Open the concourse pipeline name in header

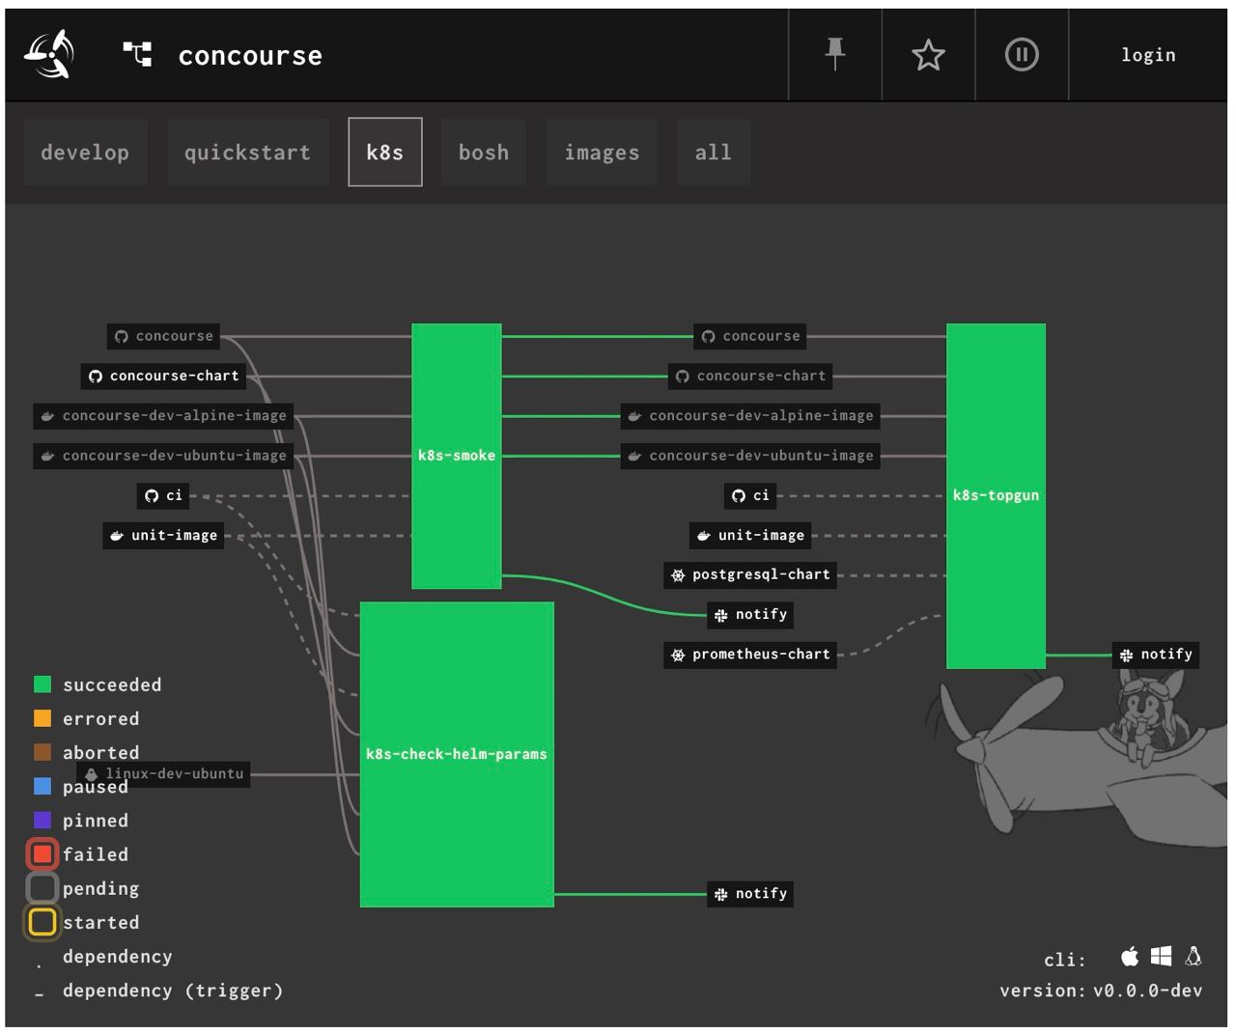click(250, 56)
